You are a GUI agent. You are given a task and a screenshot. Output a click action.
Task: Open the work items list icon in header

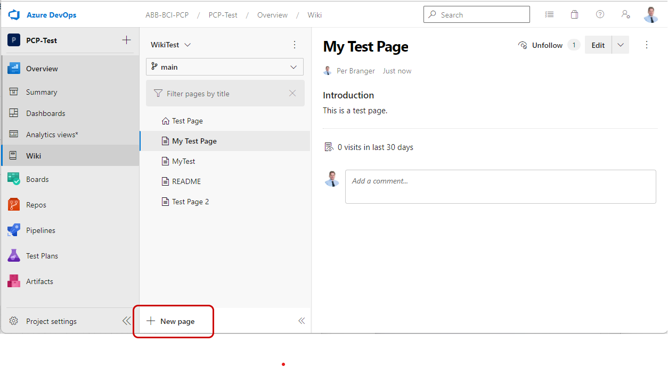click(x=549, y=15)
